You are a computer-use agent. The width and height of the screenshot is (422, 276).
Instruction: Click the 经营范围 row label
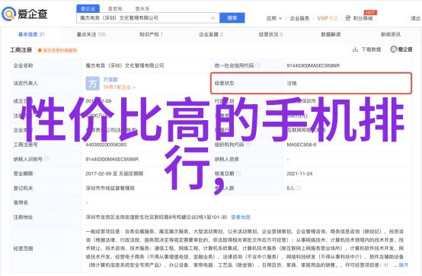23,249
